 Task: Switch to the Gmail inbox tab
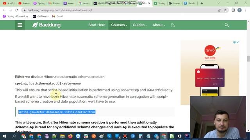click(54, 3)
